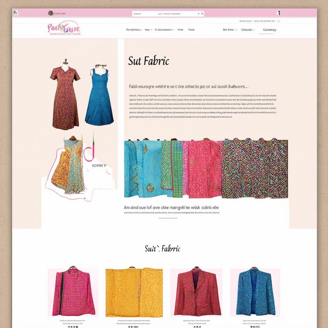
Task: Open the "Fans" navigation menu item
Action: pyautogui.click(x=191, y=30)
